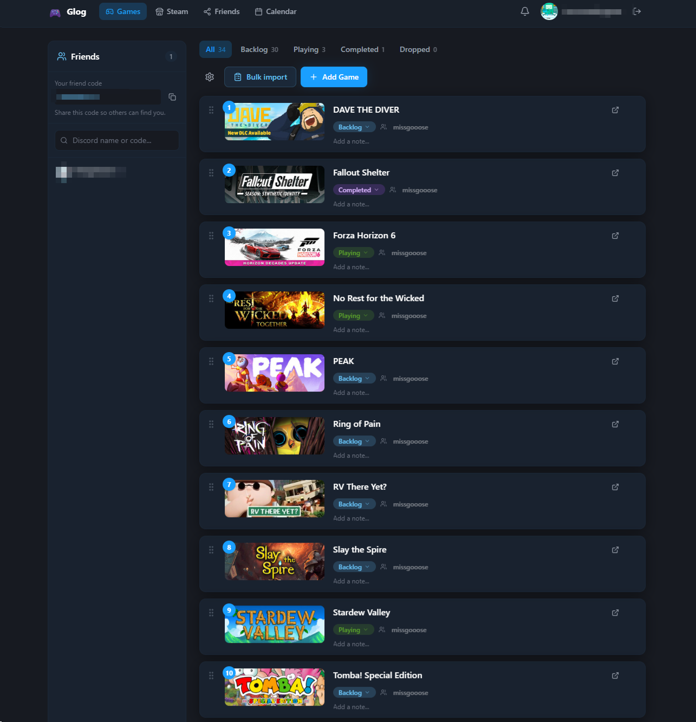
Task: Add a note to Stardew Valley
Action: pos(351,644)
